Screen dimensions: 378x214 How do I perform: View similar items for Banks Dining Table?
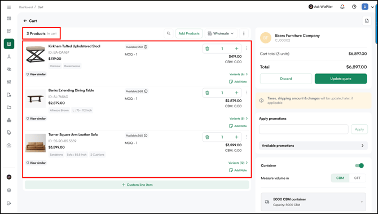(36, 119)
